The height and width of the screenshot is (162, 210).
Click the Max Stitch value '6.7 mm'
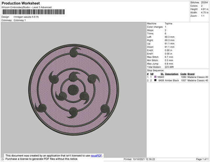click(169, 57)
